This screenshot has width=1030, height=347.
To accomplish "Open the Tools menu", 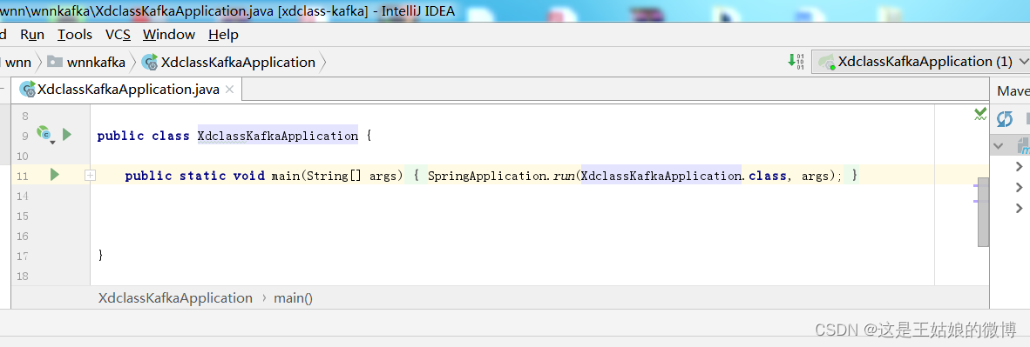I will 75,34.
